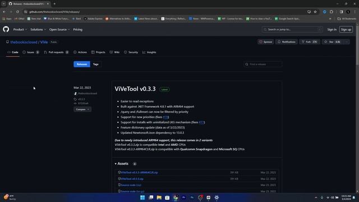Open the Wiki tab
Image resolution: width=359 pixels, height=202 pixels.
click(114, 52)
